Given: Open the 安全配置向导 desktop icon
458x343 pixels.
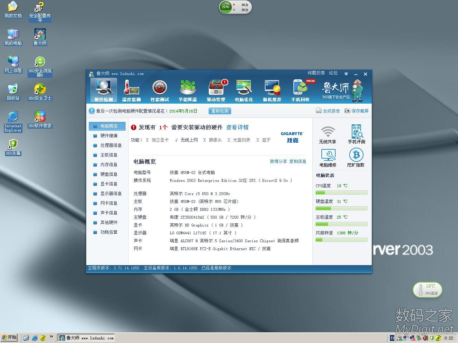Looking at the screenshot, I should (x=40, y=12).
